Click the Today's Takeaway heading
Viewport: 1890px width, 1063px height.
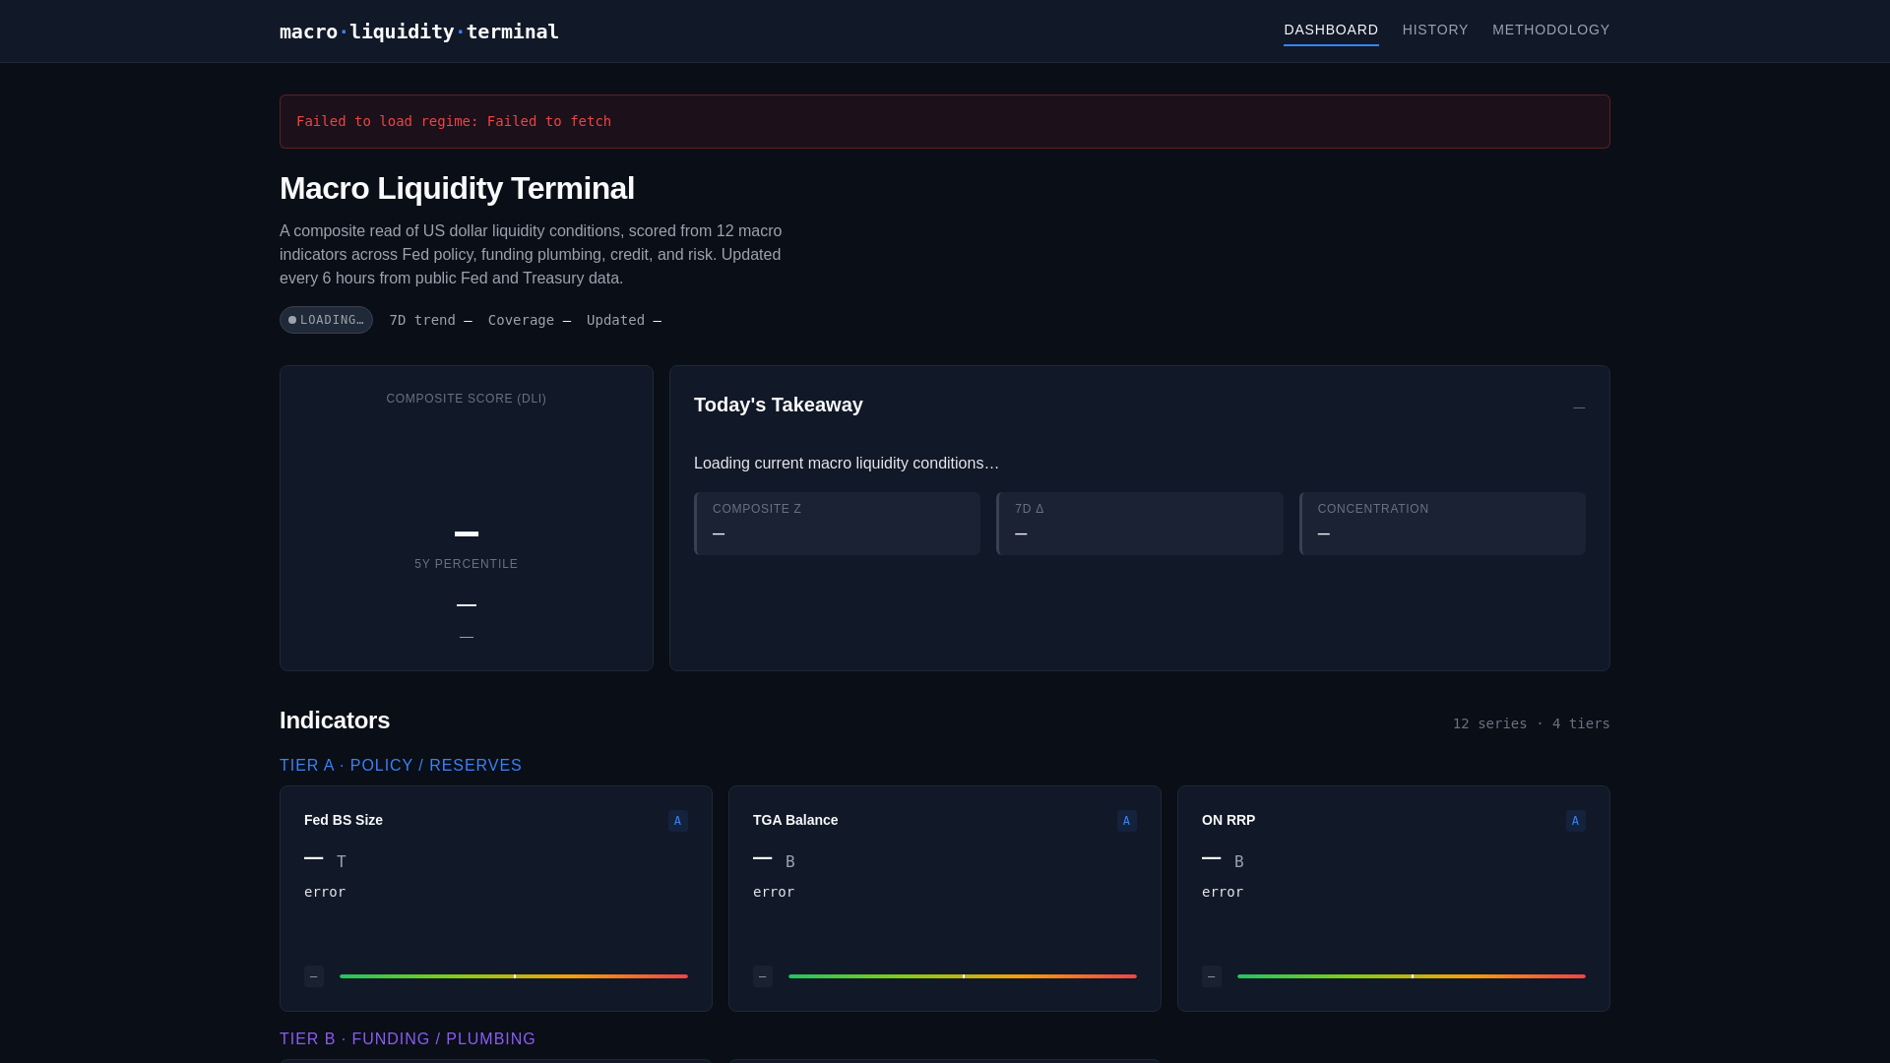(779, 405)
